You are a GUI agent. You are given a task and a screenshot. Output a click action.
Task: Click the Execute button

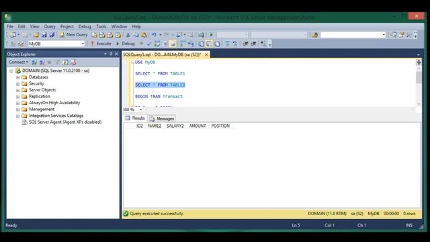[101, 44]
